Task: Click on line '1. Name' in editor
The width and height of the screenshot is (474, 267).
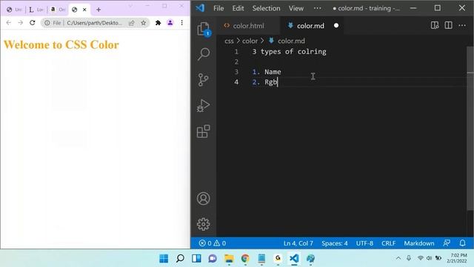Action: point(267,72)
